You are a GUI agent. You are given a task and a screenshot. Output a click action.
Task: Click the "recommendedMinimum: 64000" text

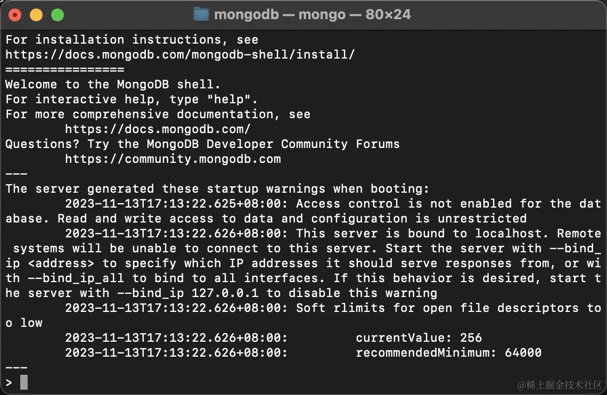(x=448, y=352)
